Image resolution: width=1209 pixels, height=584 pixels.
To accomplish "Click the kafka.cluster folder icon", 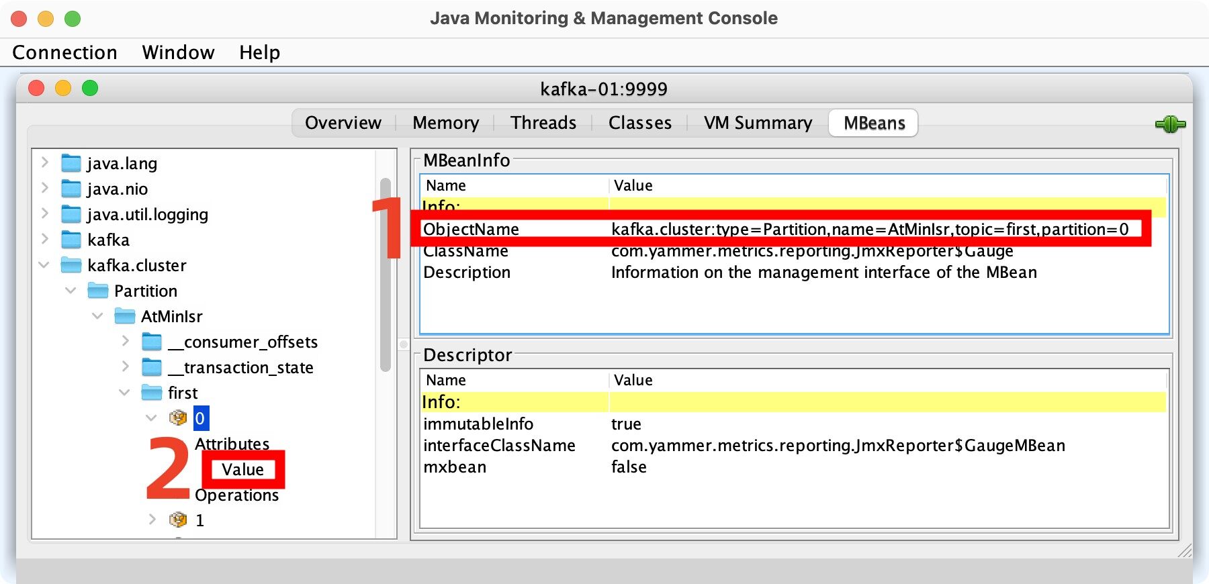I will 71,265.
